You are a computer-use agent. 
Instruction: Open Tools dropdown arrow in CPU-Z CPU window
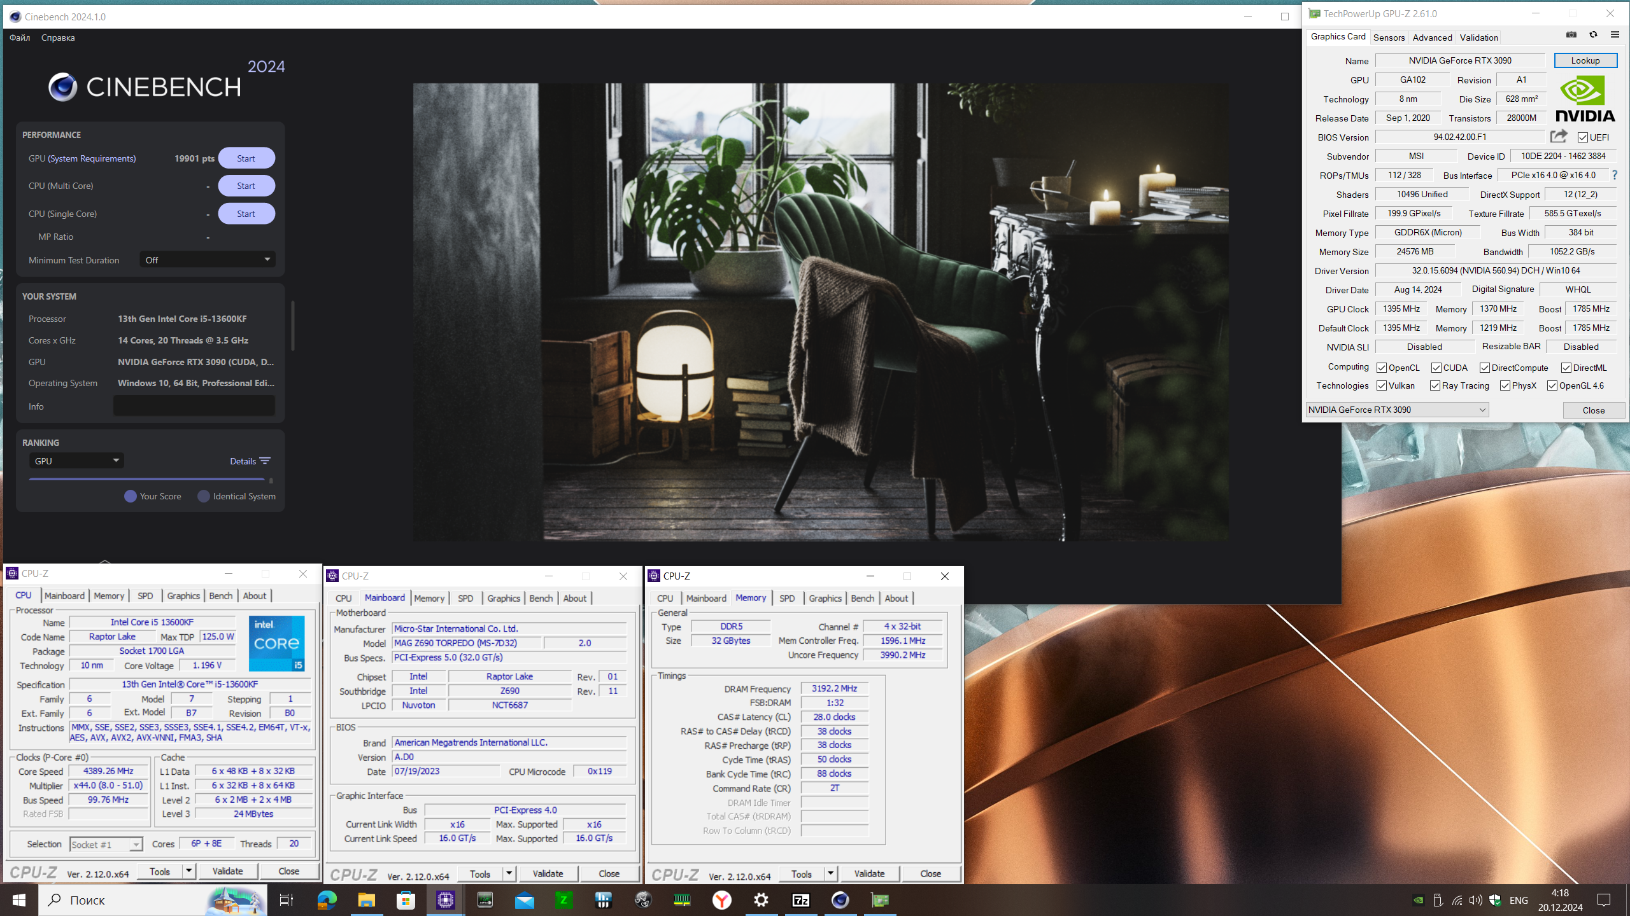click(x=189, y=871)
